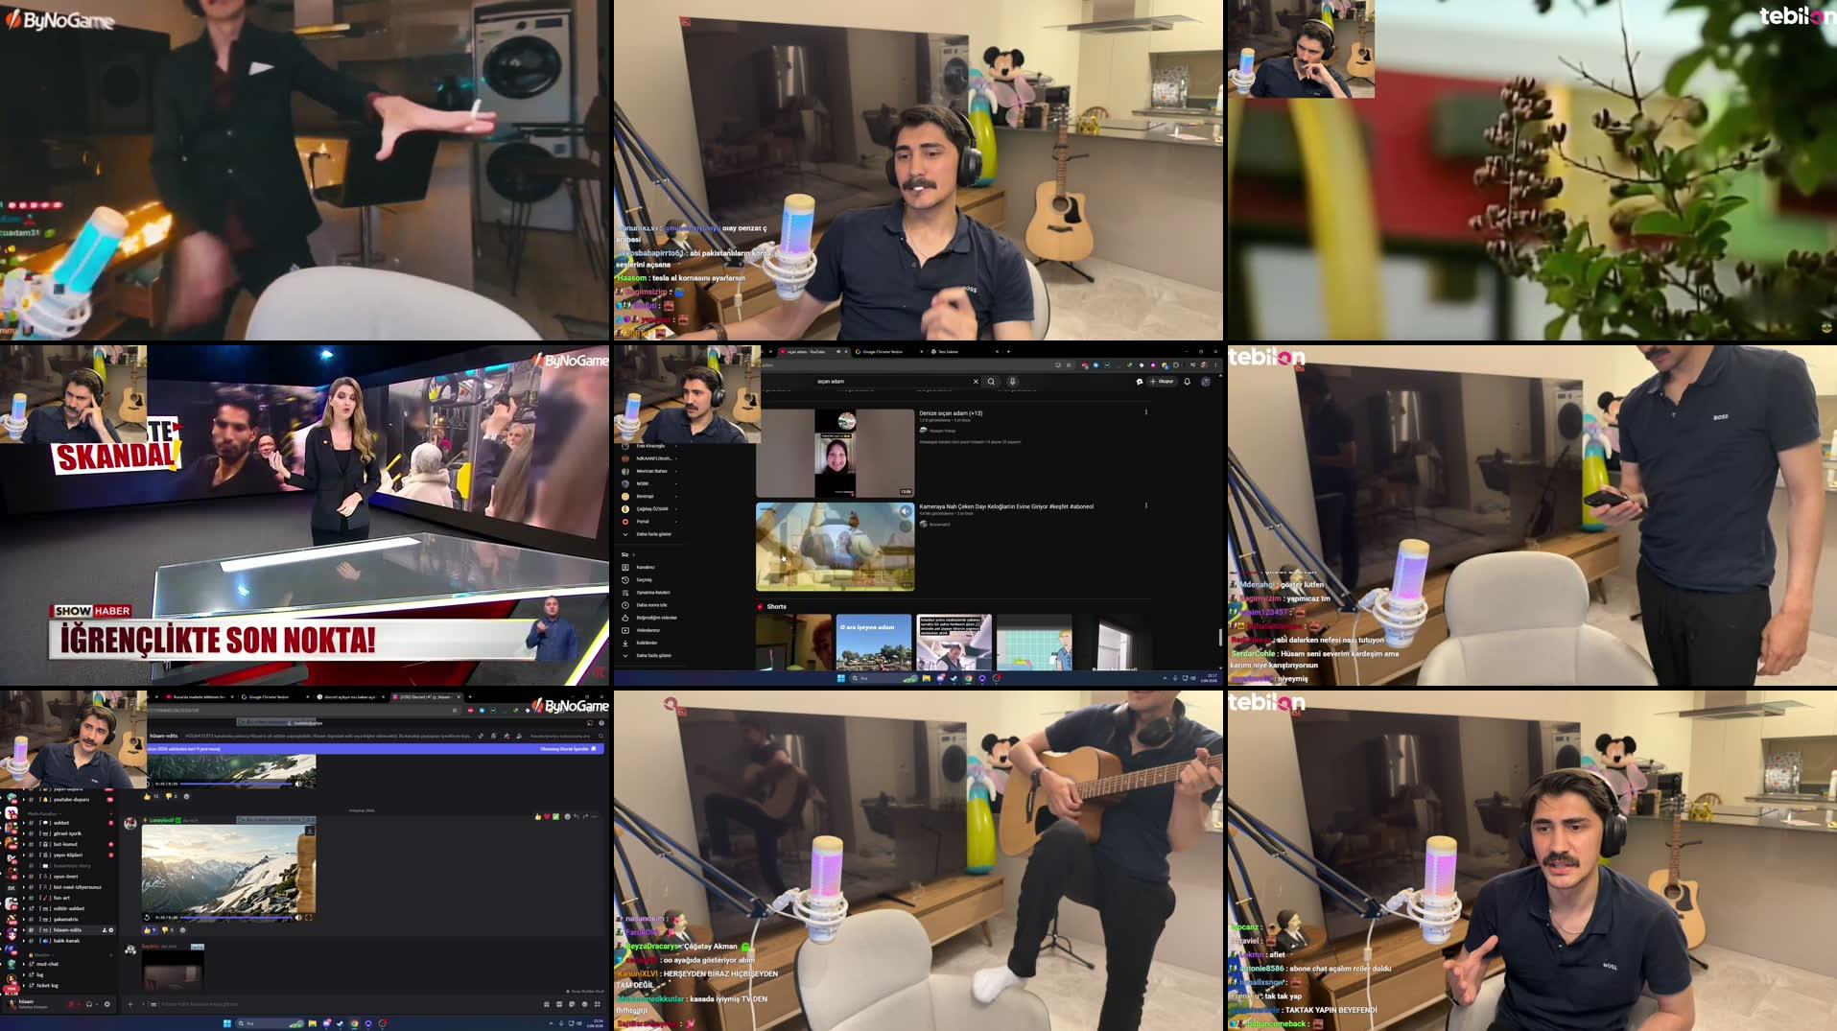Seek on Loneyland's video progress bar
Screen dimensions: 1837x1031
(236, 918)
